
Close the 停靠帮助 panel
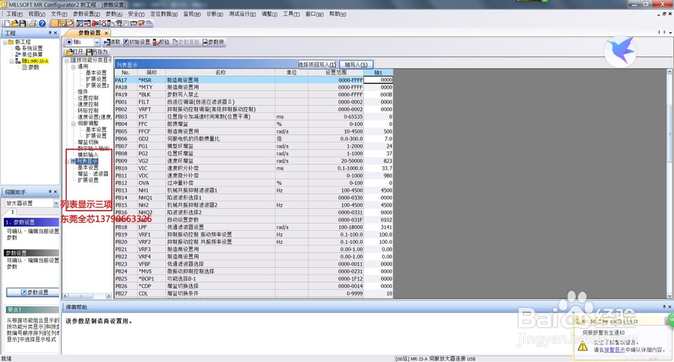(x=670, y=307)
